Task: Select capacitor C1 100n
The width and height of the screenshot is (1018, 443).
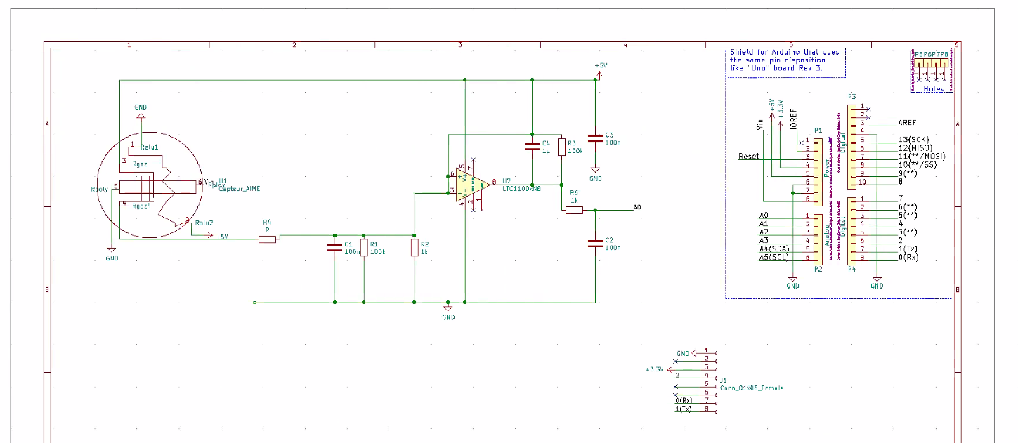Action: (x=334, y=247)
